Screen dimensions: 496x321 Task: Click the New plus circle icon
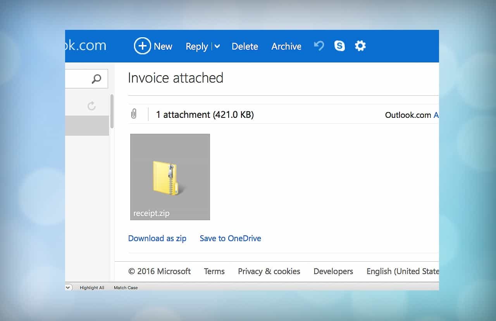coord(142,46)
